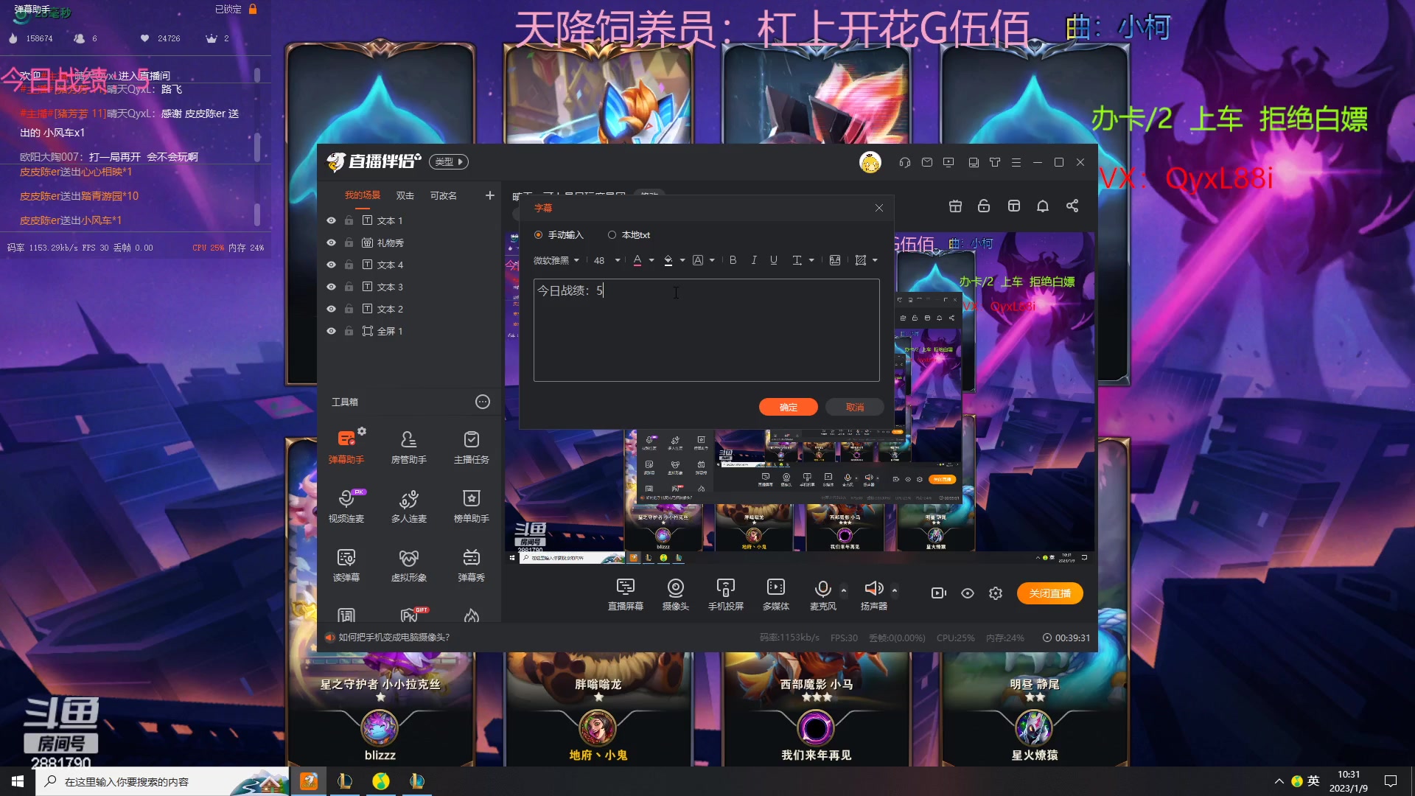Toggle the preview eye icon in bottom bar
The height and width of the screenshot is (796, 1415).
tap(968, 593)
